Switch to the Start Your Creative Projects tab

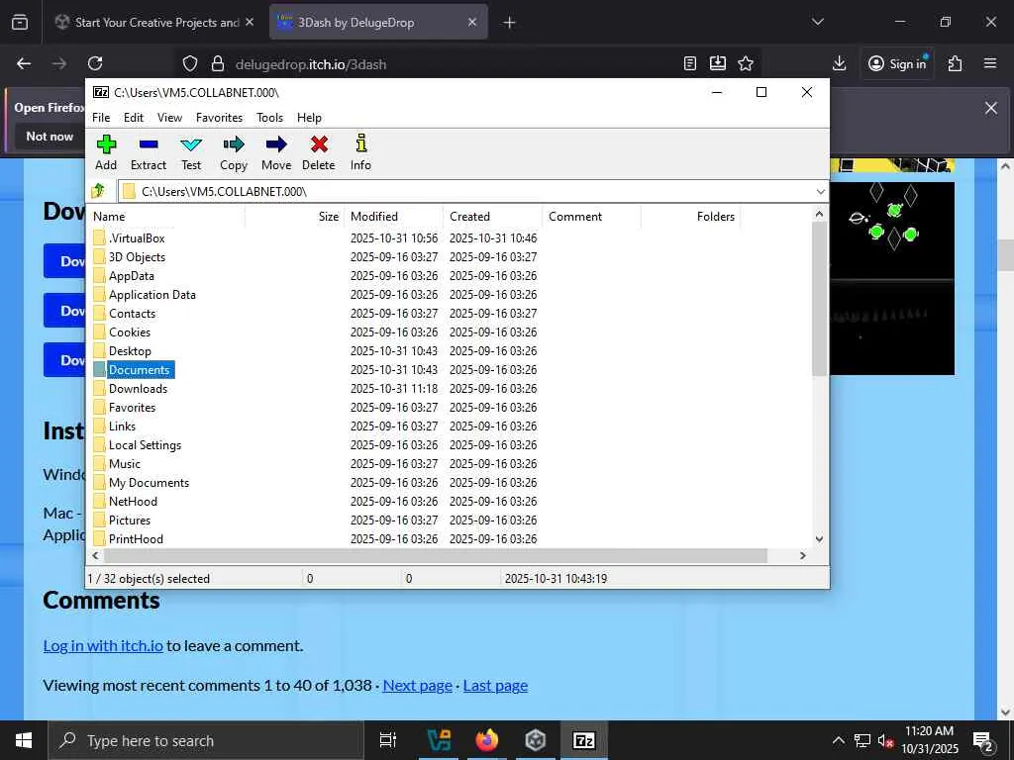[155, 22]
